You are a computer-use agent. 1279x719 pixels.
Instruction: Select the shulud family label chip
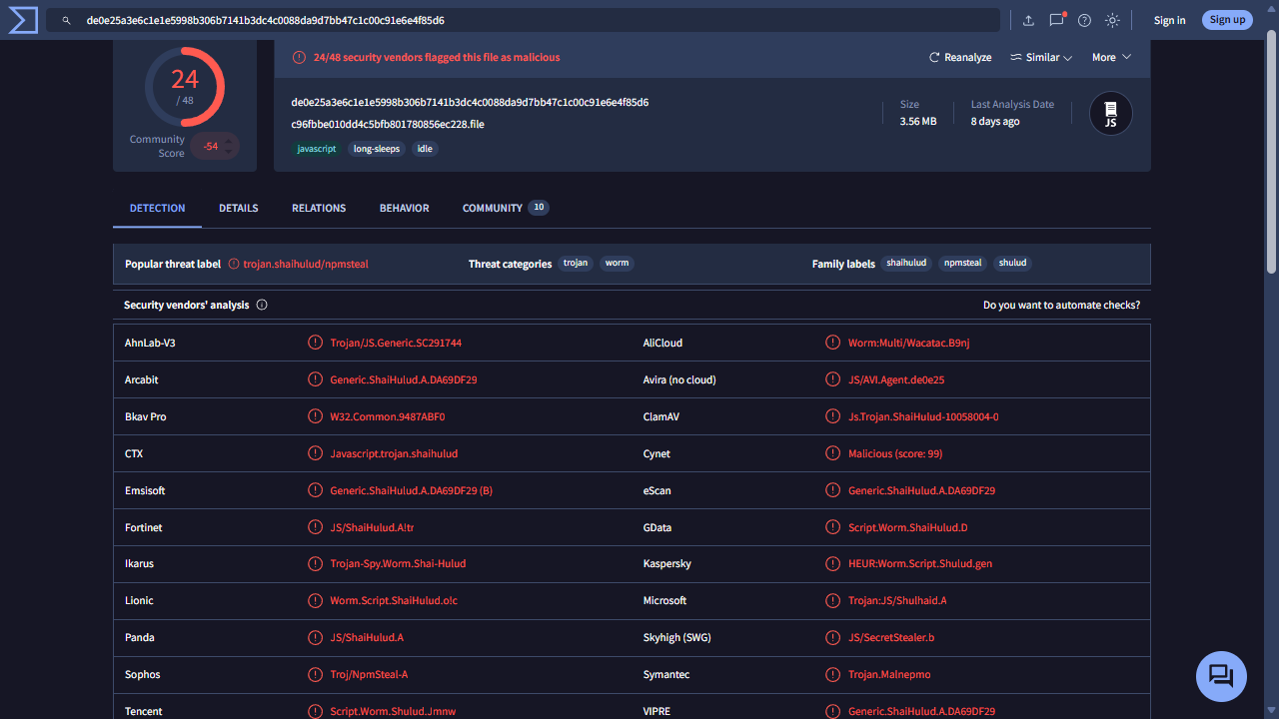pyautogui.click(x=1013, y=264)
